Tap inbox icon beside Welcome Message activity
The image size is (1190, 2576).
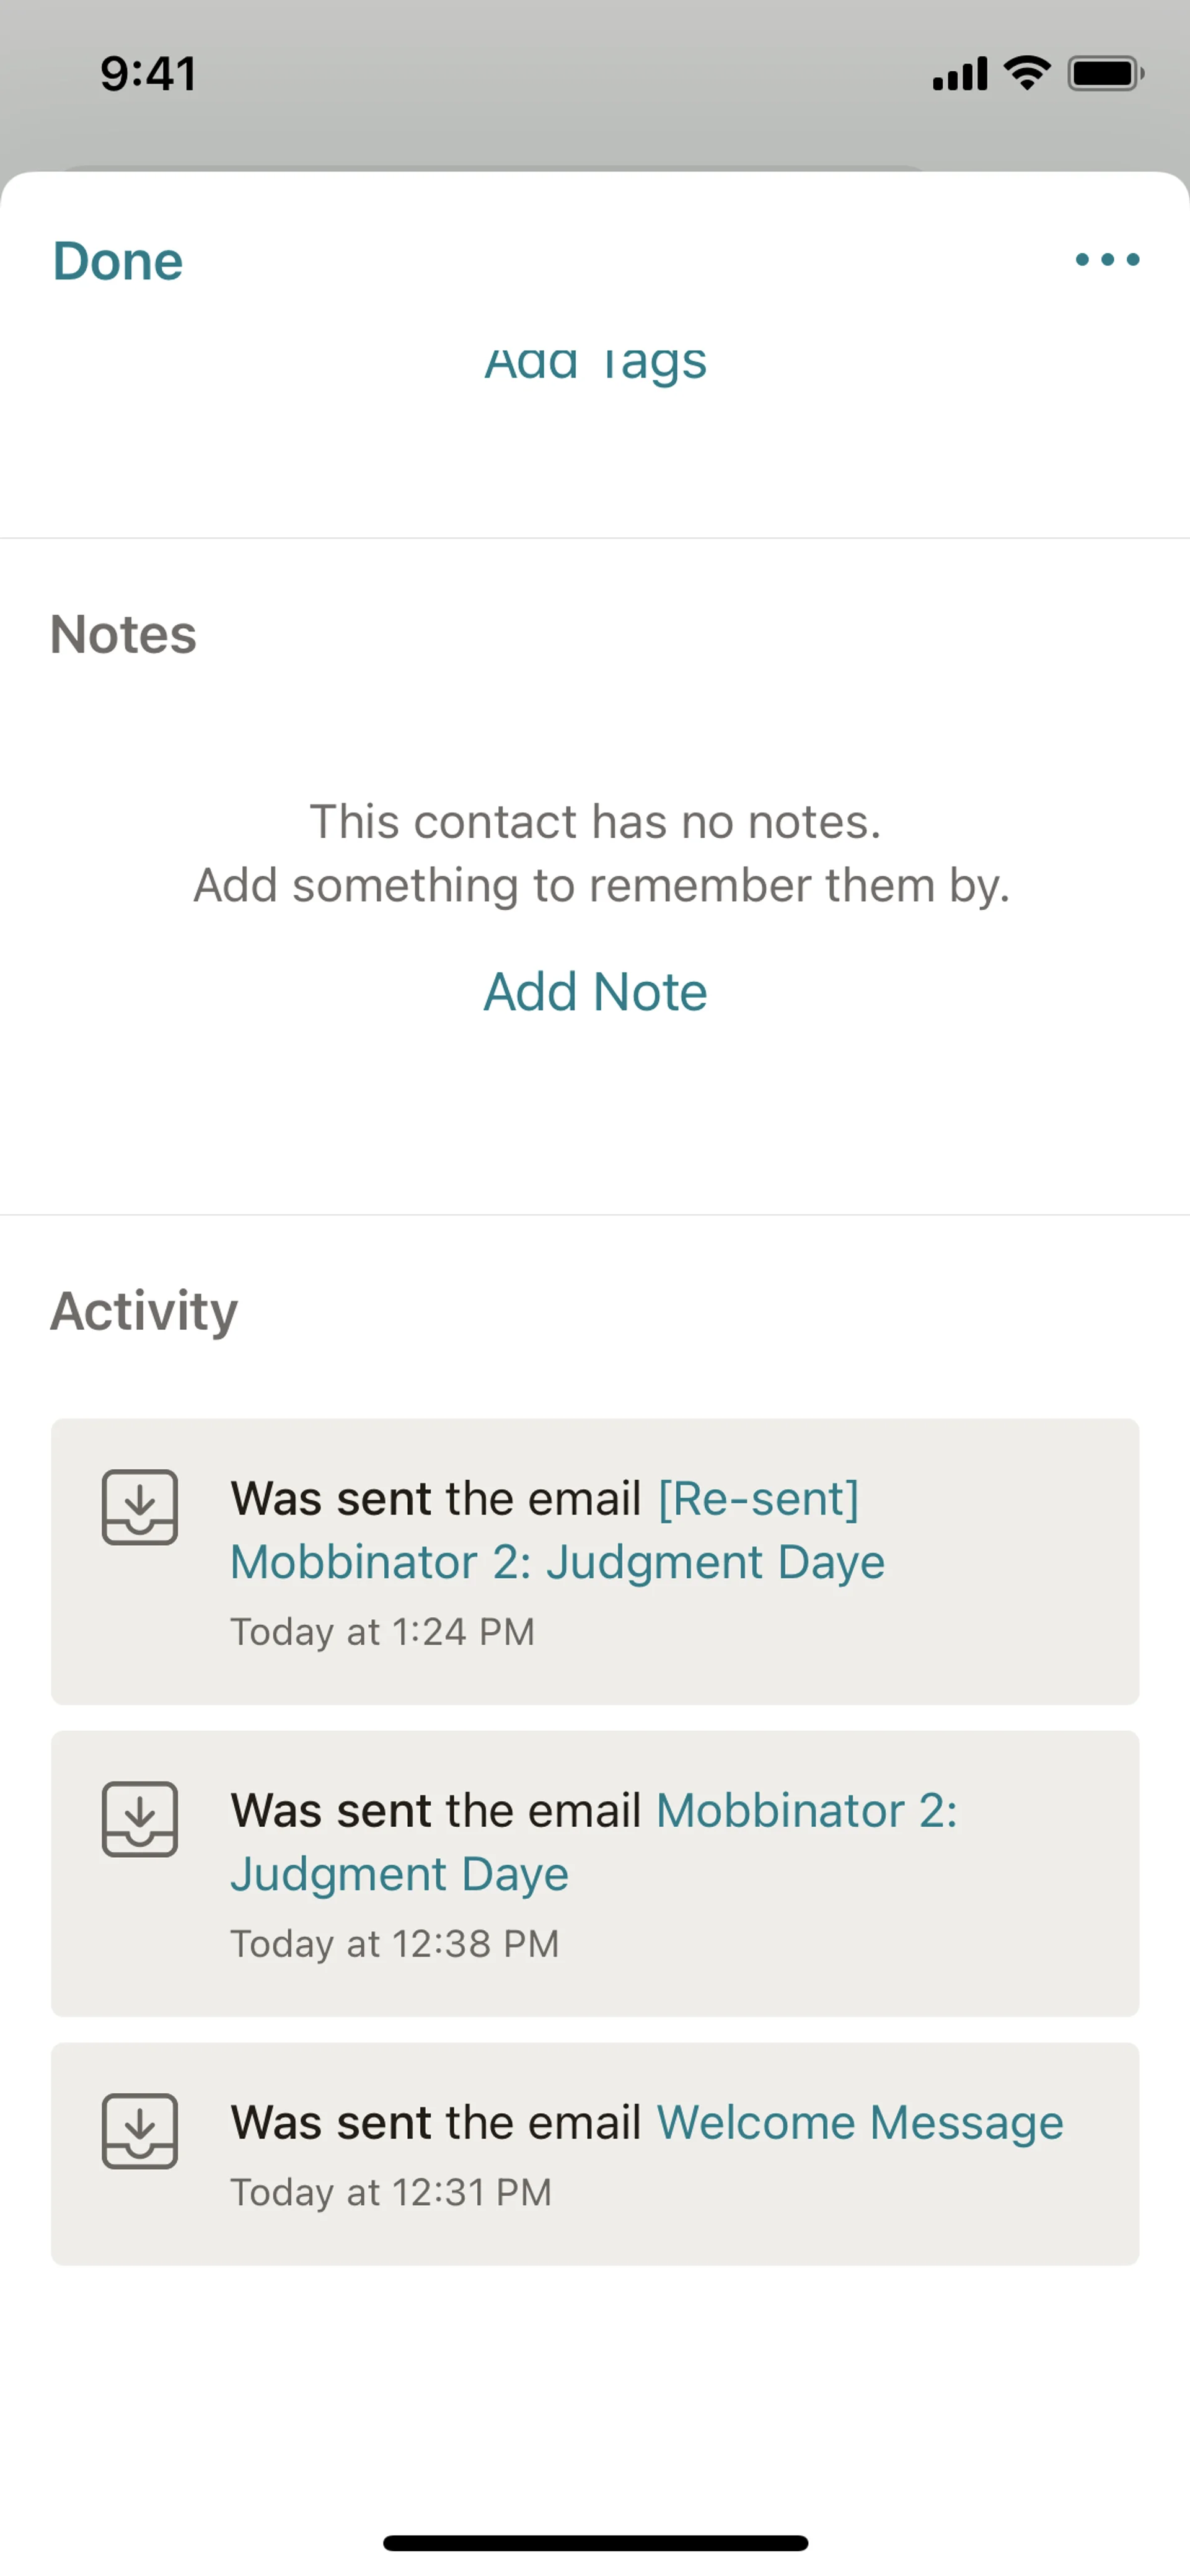[x=140, y=2131]
